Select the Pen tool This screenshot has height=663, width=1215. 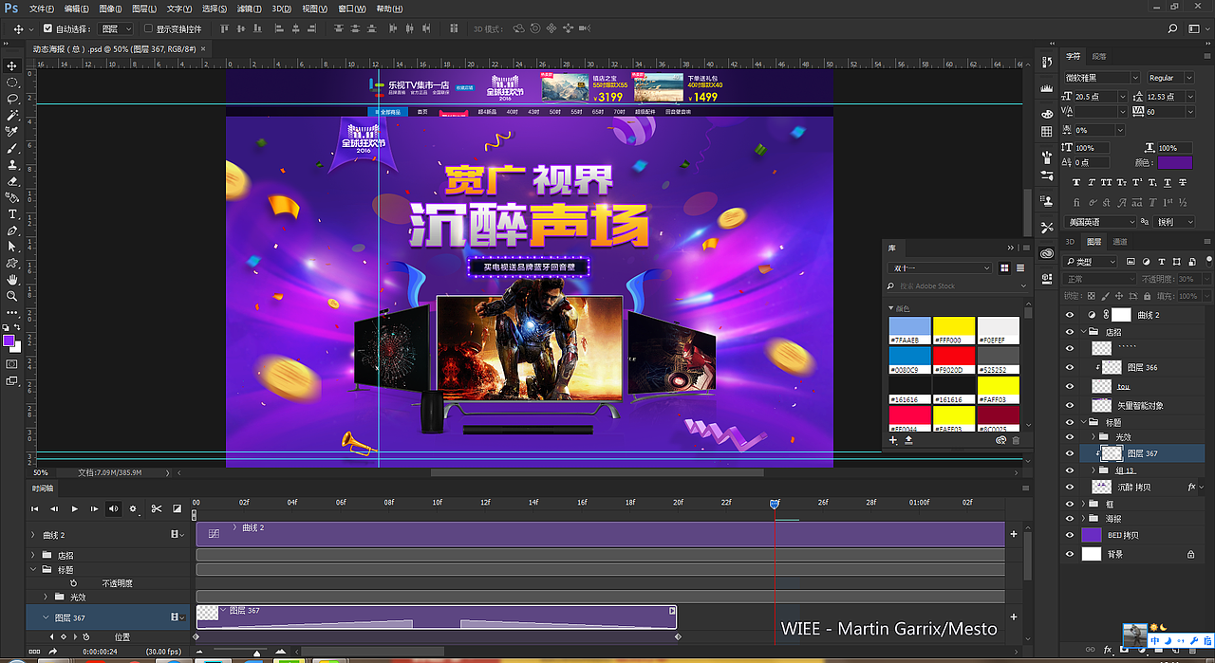point(12,229)
